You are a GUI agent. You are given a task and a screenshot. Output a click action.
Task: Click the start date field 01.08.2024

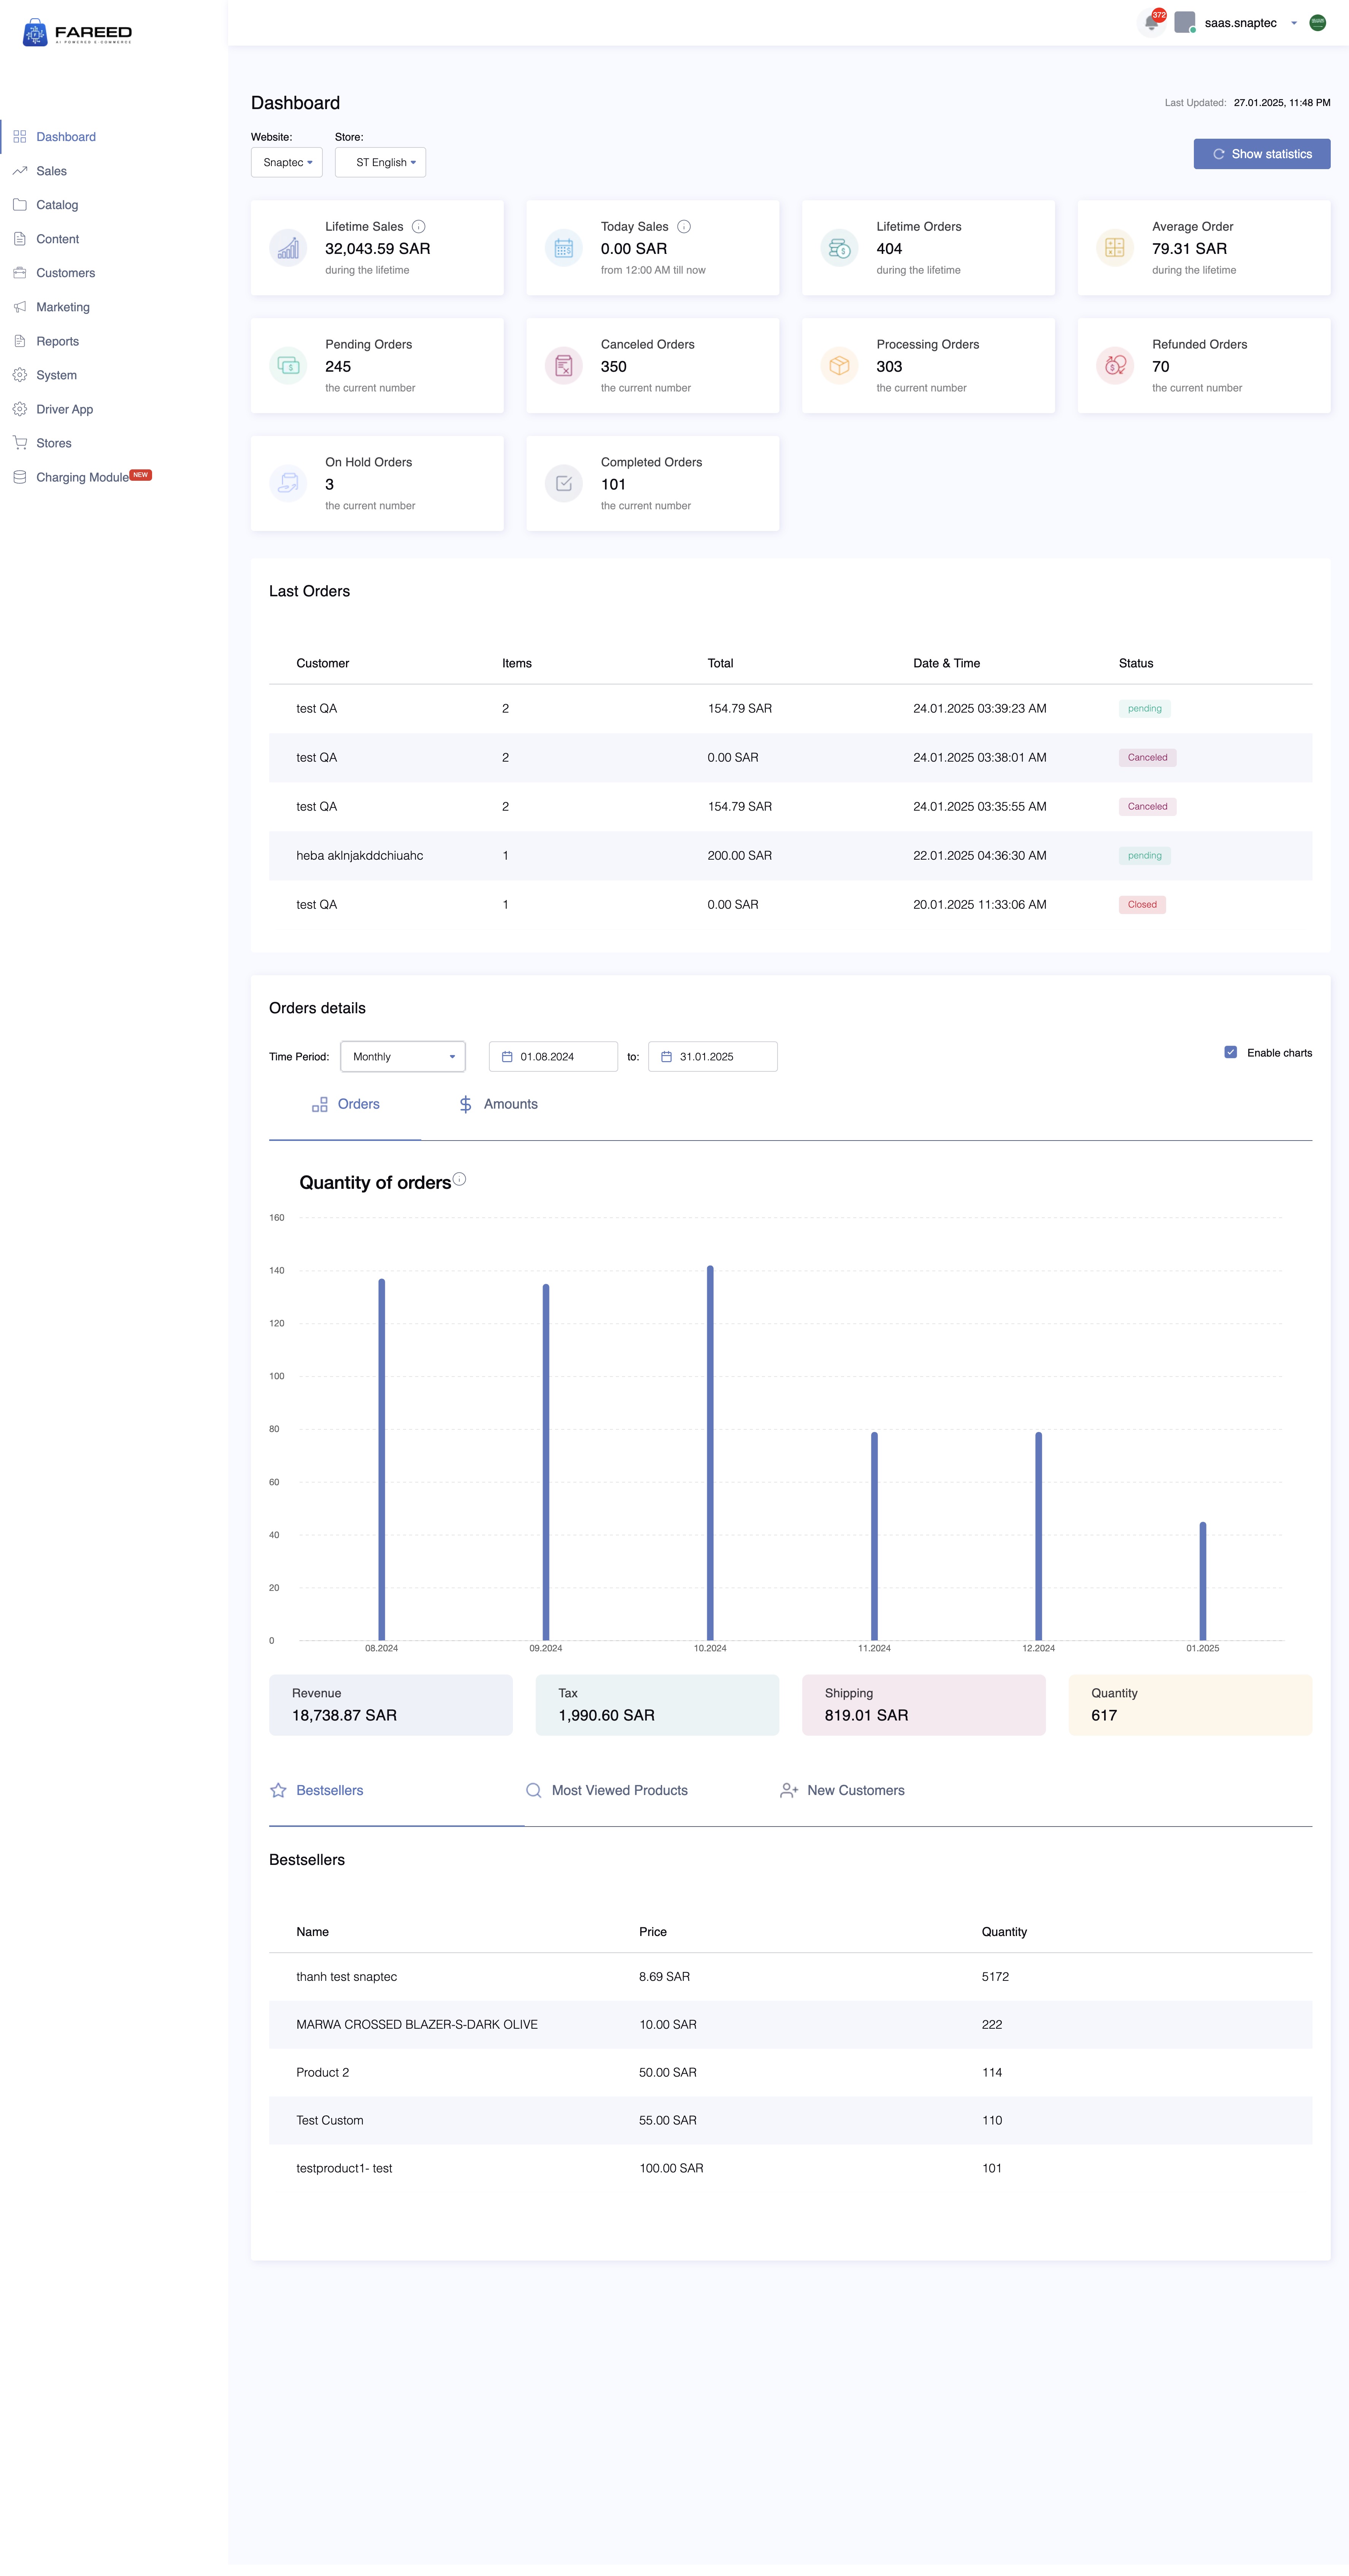pos(554,1057)
